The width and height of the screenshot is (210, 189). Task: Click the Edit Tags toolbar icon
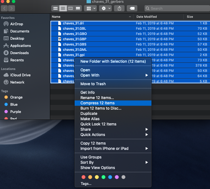coord(132,8)
